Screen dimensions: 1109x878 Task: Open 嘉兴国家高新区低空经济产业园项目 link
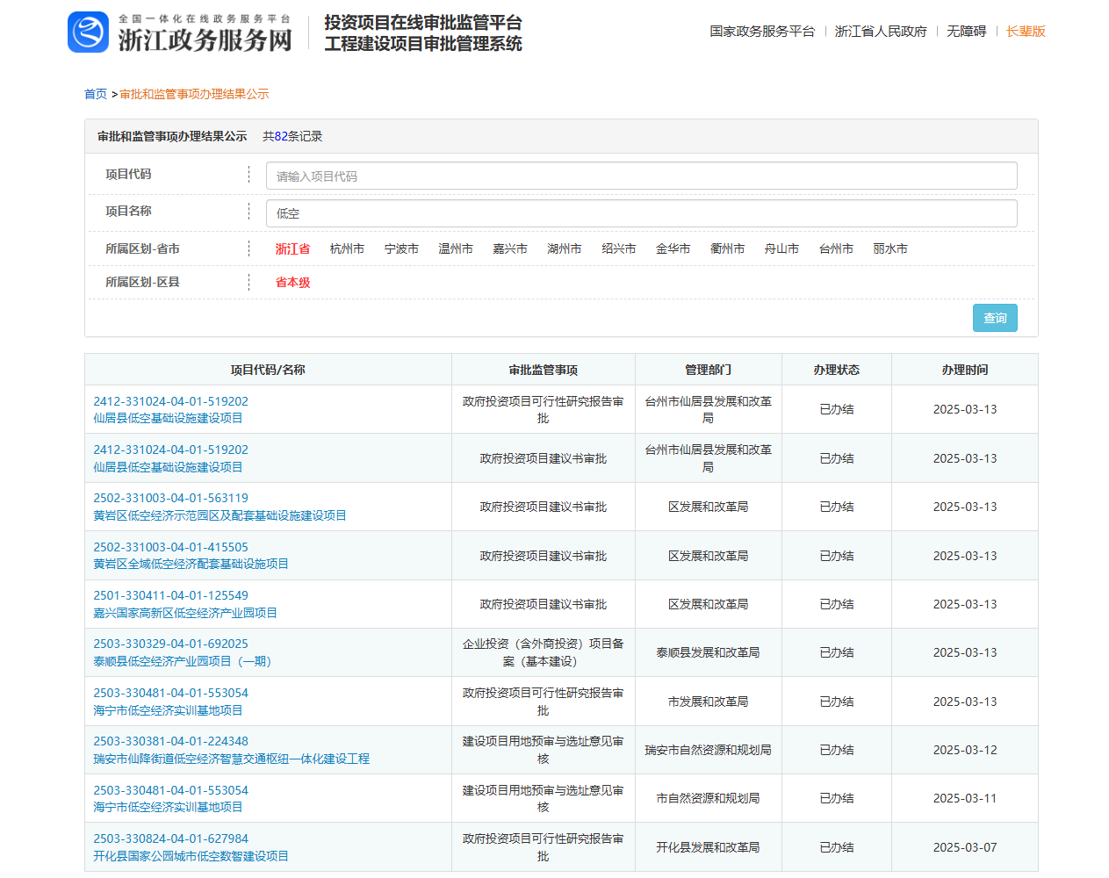click(x=184, y=613)
